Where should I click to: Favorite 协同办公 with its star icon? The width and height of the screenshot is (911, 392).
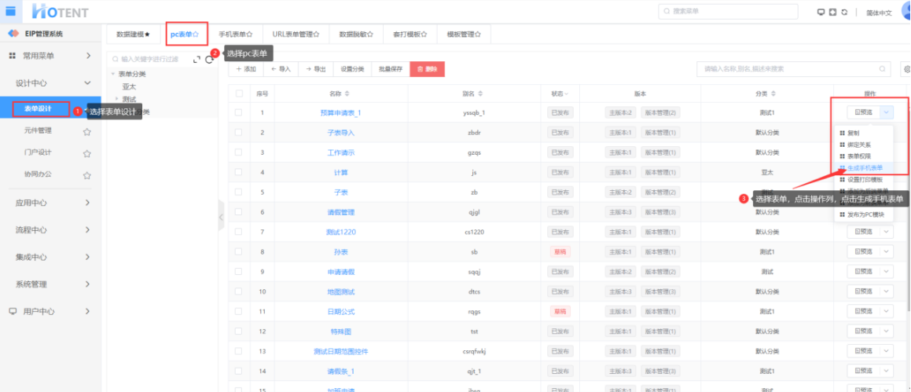pyautogui.click(x=86, y=175)
